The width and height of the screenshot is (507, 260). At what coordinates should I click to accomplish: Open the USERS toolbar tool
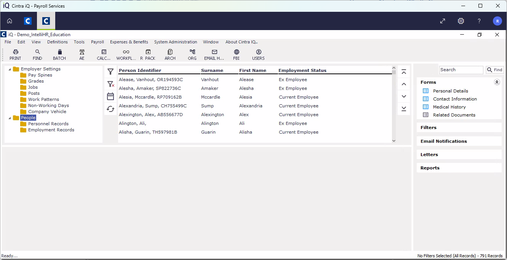pos(258,54)
